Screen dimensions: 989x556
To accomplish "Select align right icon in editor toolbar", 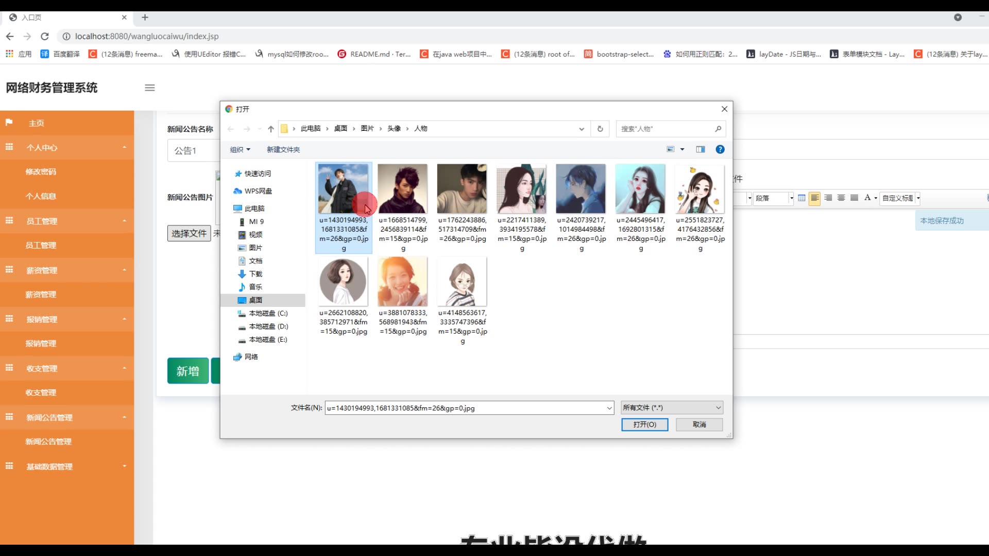I will point(828,198).
